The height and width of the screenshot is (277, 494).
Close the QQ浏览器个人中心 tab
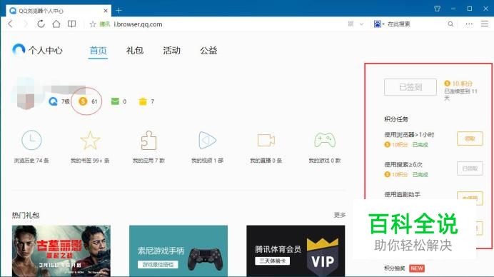(x=106, y=11)
